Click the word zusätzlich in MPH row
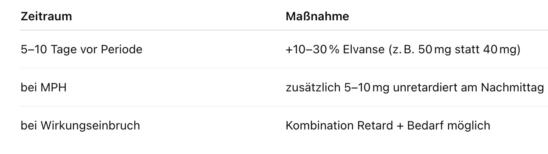Screen dimensions: 548x154 pyautogui.click(x=312, y=88)
